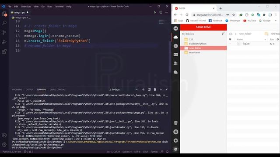The width and height of the screenshot is (280, 157).
Task: Close the terminal panel
Action: tap(167, 89)
